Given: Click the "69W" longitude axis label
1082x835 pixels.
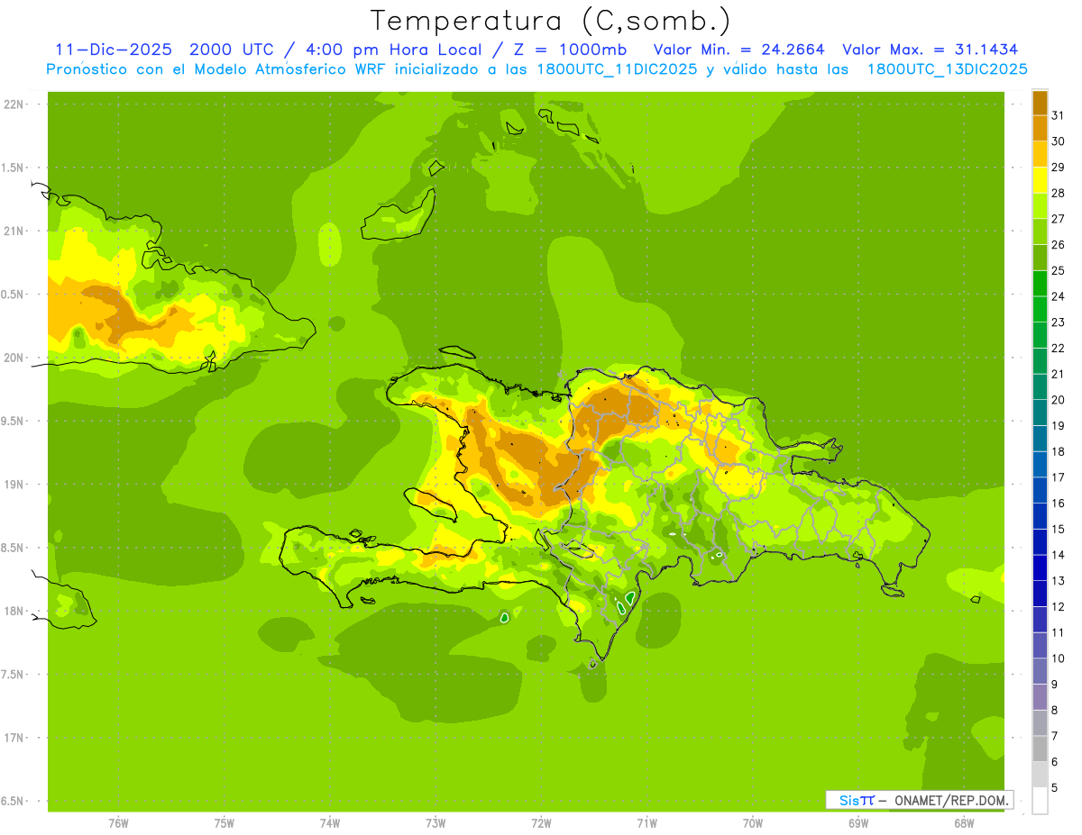Looking at the screenshot, I should (x=858, y=823).
